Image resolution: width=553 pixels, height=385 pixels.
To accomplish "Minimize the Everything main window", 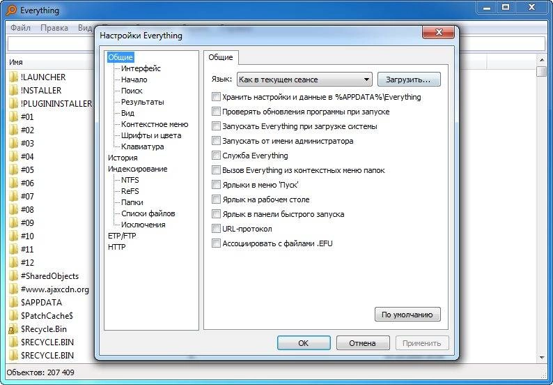I will point(487,8).
